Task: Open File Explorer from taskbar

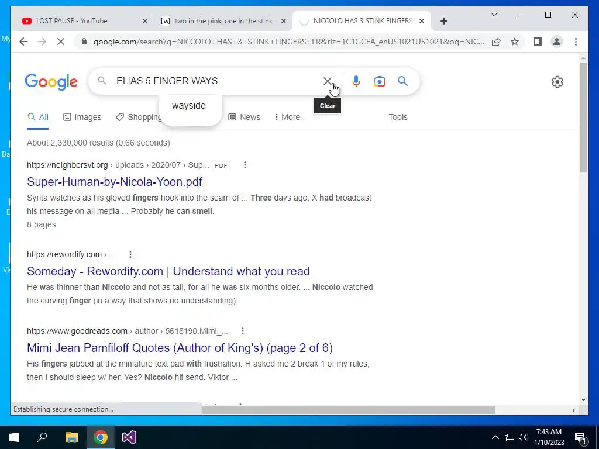Action: (x=71, y=437)
